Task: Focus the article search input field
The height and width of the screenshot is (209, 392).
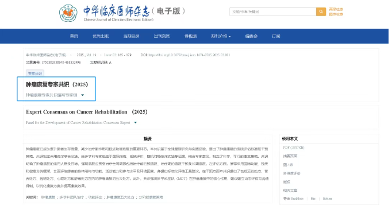Action: tap(273, 11)
